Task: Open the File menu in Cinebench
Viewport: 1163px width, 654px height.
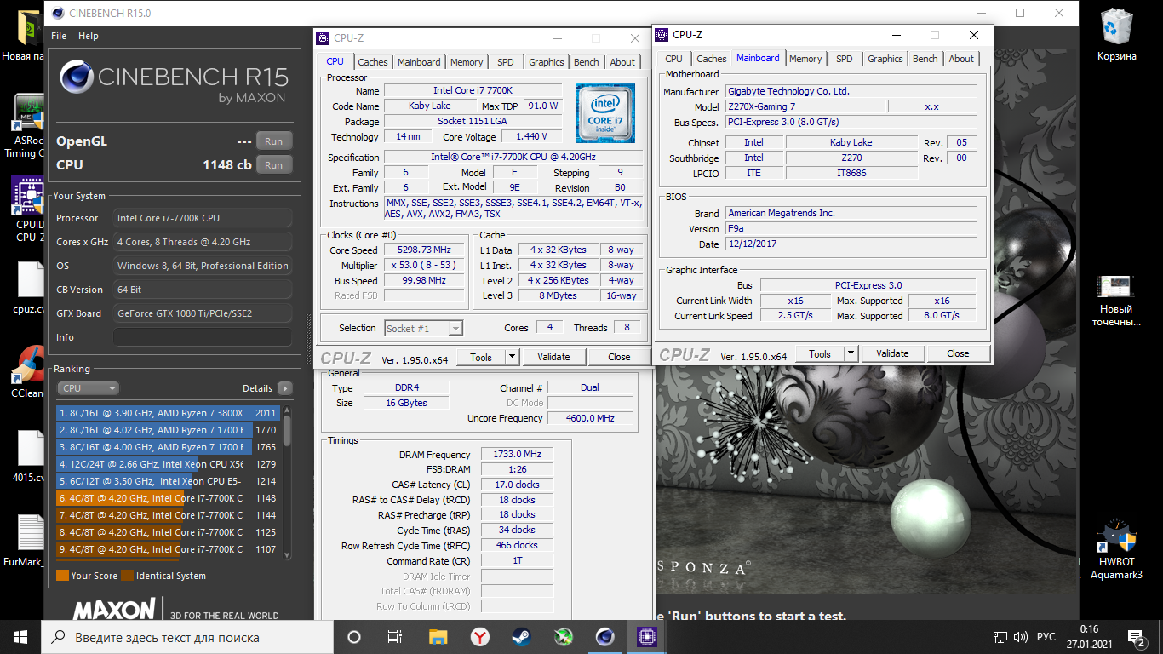Action: 59,36
